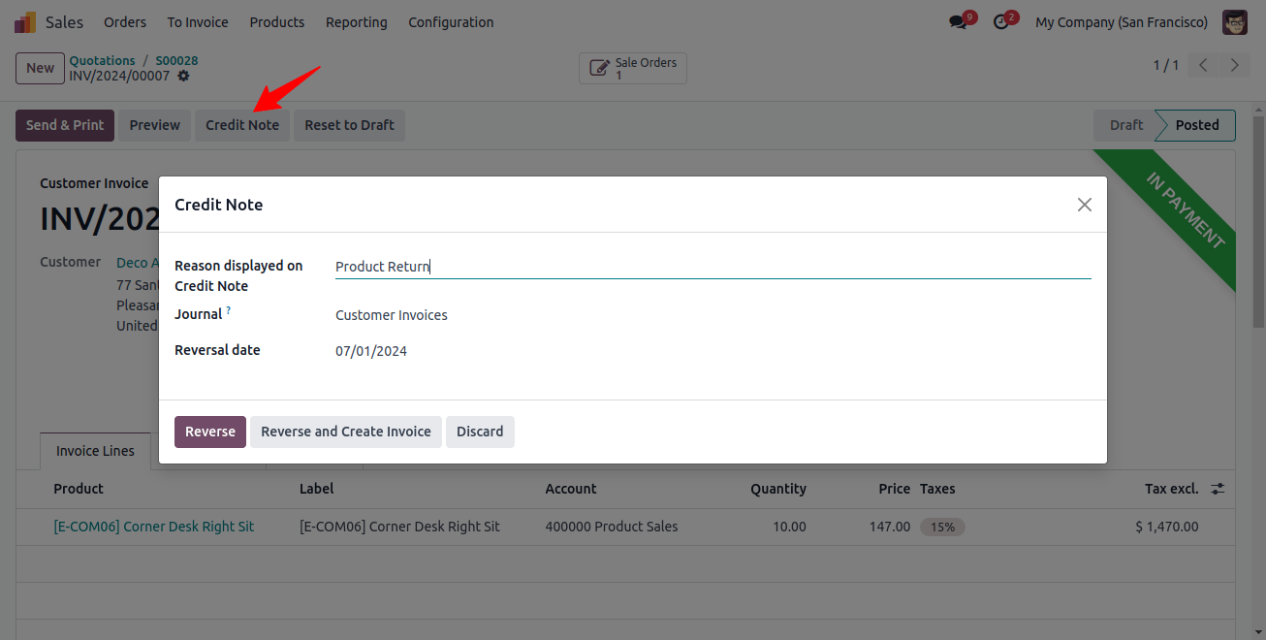Open the Sale Orders smart button
This screenshot has height=640, width=1266.
(x=633, y=68)
